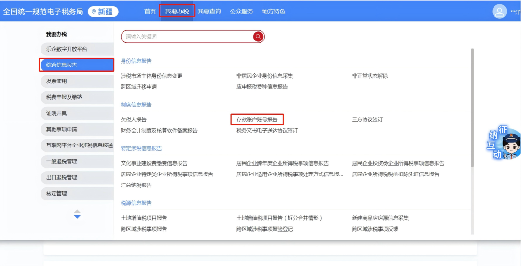Select 一般退税管理 in sidebar
The width and height of the screenshot is (521, 266).
77,161
